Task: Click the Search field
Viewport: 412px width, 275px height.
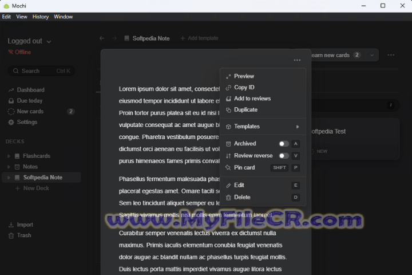Action: 41,71
